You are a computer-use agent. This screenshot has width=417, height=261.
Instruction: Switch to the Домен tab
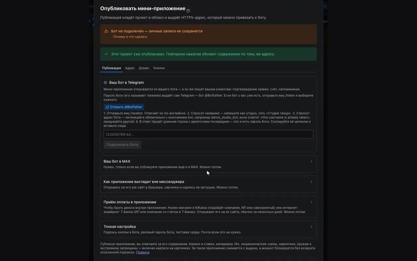(x=144, y=68)
